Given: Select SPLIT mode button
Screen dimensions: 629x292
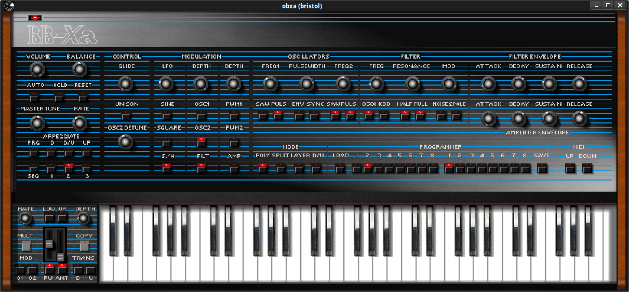Looking at the screenshot, I should tap(281, 168).
